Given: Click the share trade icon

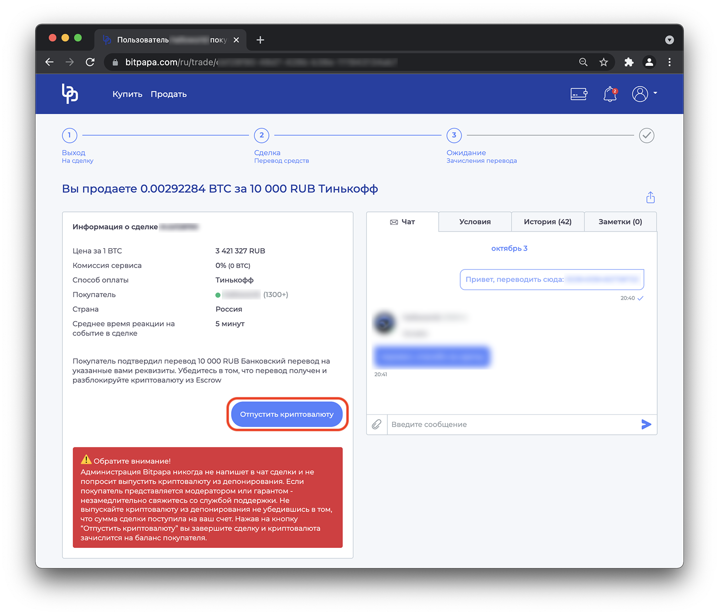Looking at the screenshot, I should click(x=650, y=197).
